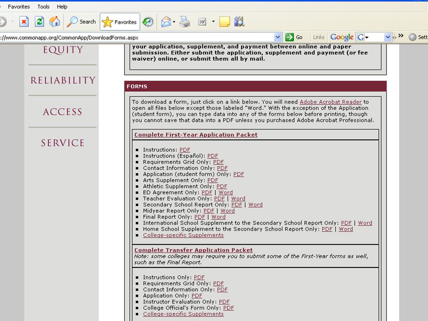The image size is (428, 321).
Task: Click the SERVICE sidebar heading
Action: tap(63, 143)
